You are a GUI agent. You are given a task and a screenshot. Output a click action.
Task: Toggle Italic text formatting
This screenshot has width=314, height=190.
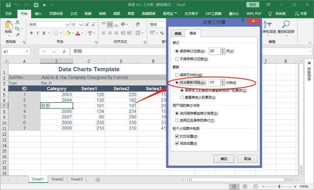38,33
